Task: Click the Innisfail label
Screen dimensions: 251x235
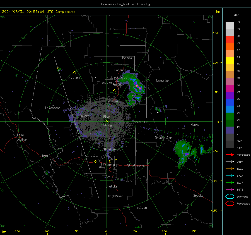Action: (113, 101)
